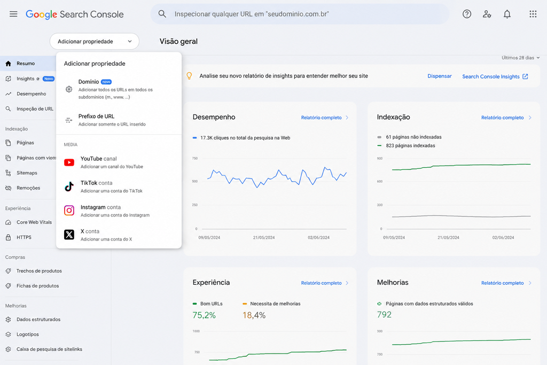The image size is (547, 365).
Task: Click the 17.3K cliques legend entry
Action: click(x=241, y=138)
